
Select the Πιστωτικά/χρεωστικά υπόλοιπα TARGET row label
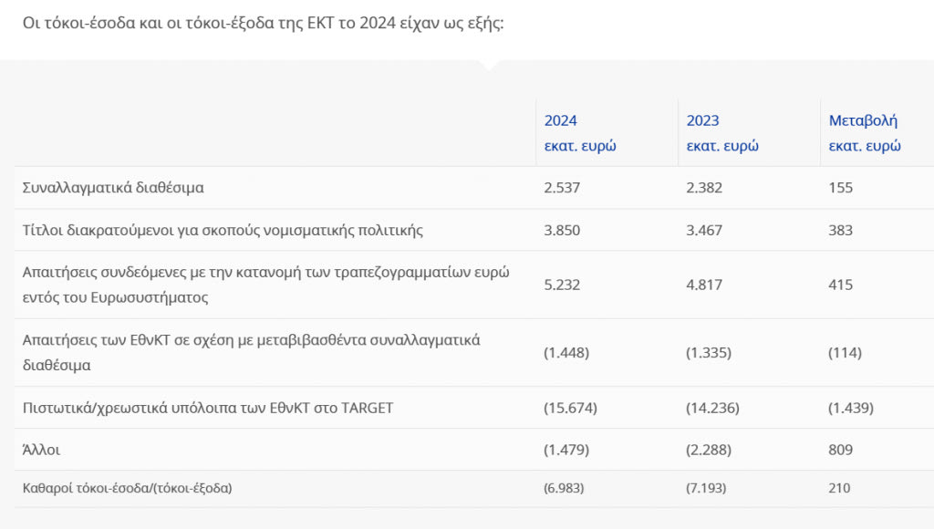pos(208,408)
